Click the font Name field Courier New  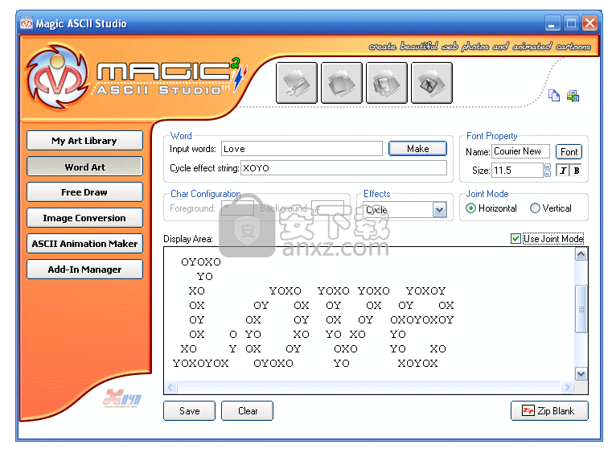point(520,151)
